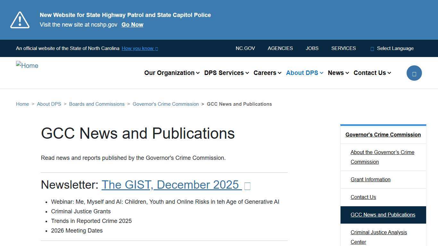Expand the Careers menu
The image size is (438, 246).
point(265,73)
